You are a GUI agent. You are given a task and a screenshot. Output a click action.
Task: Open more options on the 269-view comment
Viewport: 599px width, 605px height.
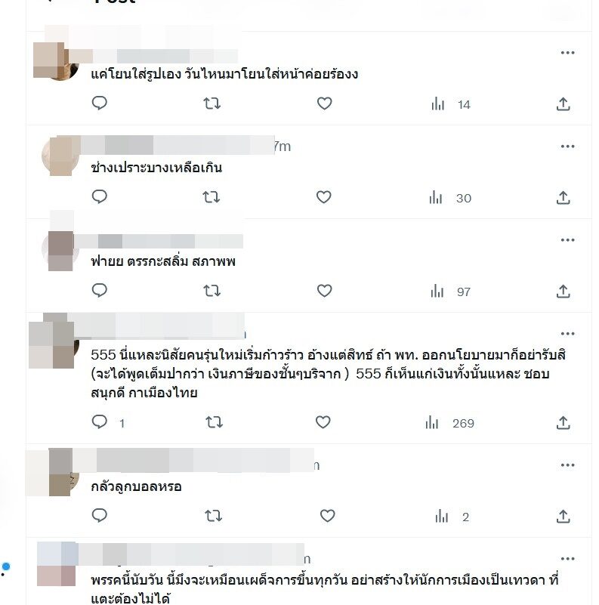(567, 333)
